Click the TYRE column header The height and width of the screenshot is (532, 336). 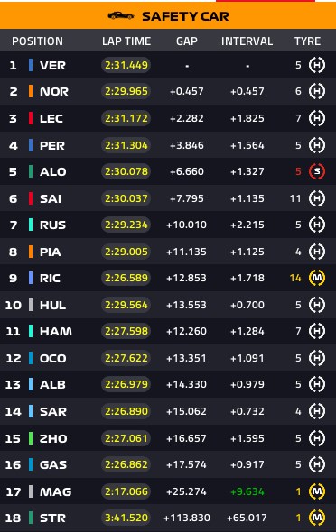click(307, 41)
